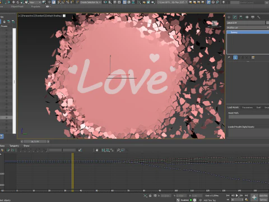Switch to the Modify command panel tab
The image size is (269, 202).
(235, 17)
